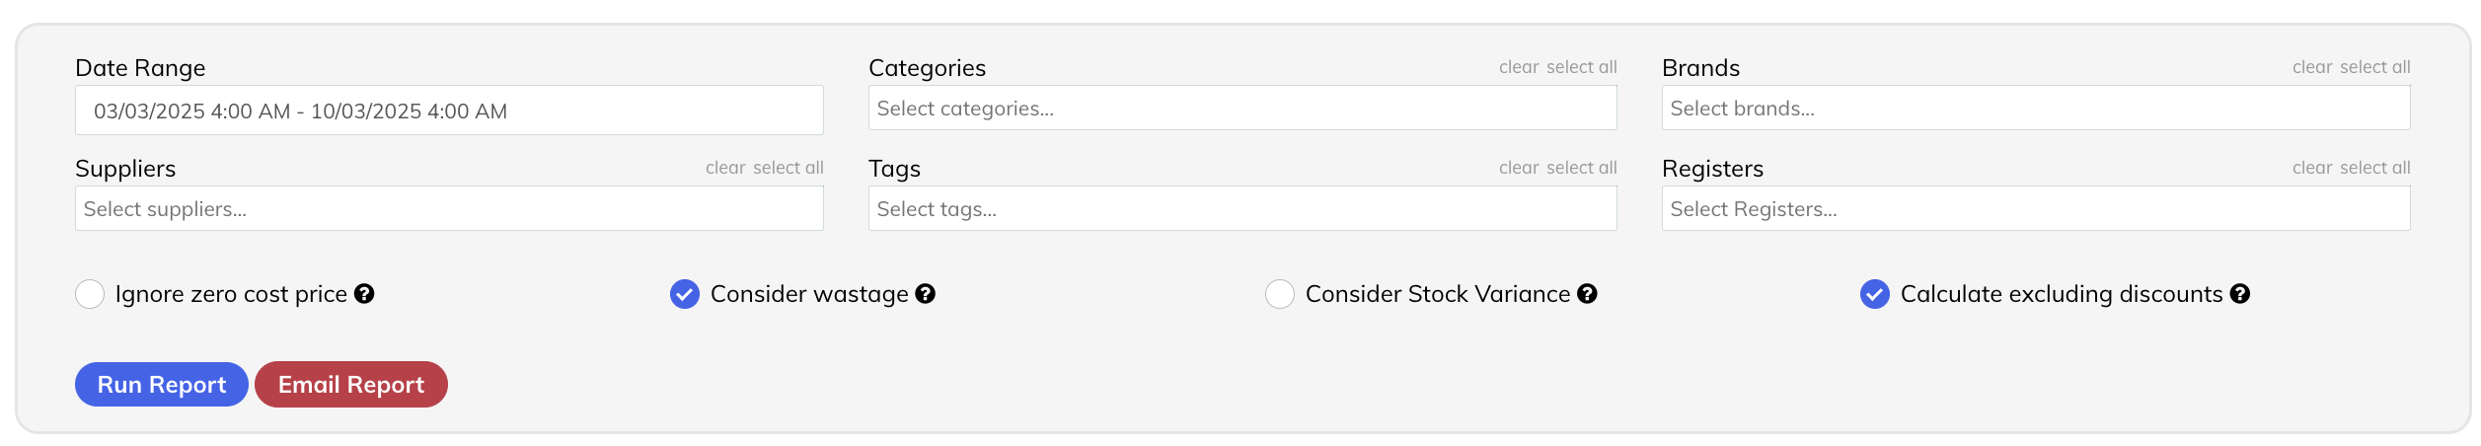Click the Run Report button
2481x446 pixels.
[x=162, y=384]
